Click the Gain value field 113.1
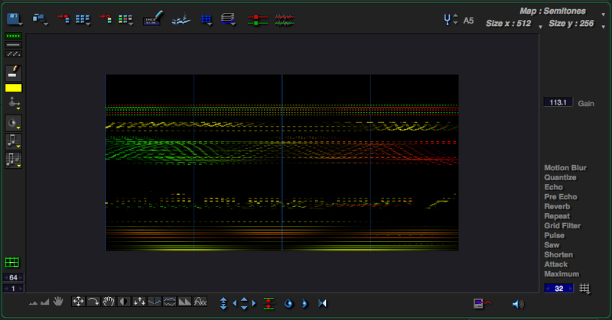This screenshot has width=612, height=320. [x=558, y=102]
